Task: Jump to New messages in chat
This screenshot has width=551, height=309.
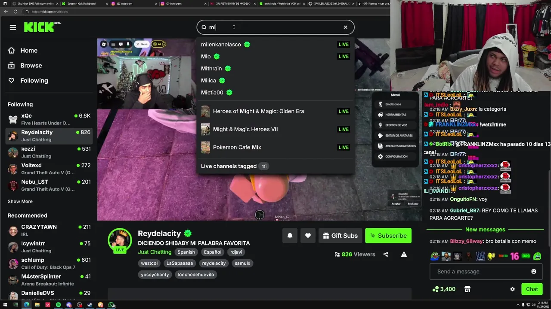Action: pos(485,230)
